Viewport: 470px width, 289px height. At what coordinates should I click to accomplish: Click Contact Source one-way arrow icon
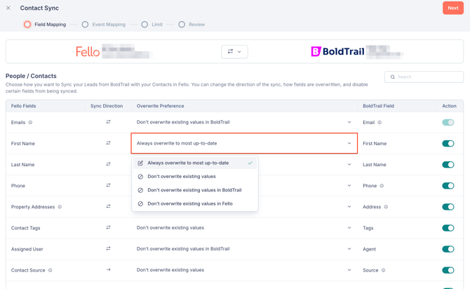(108, 270)
